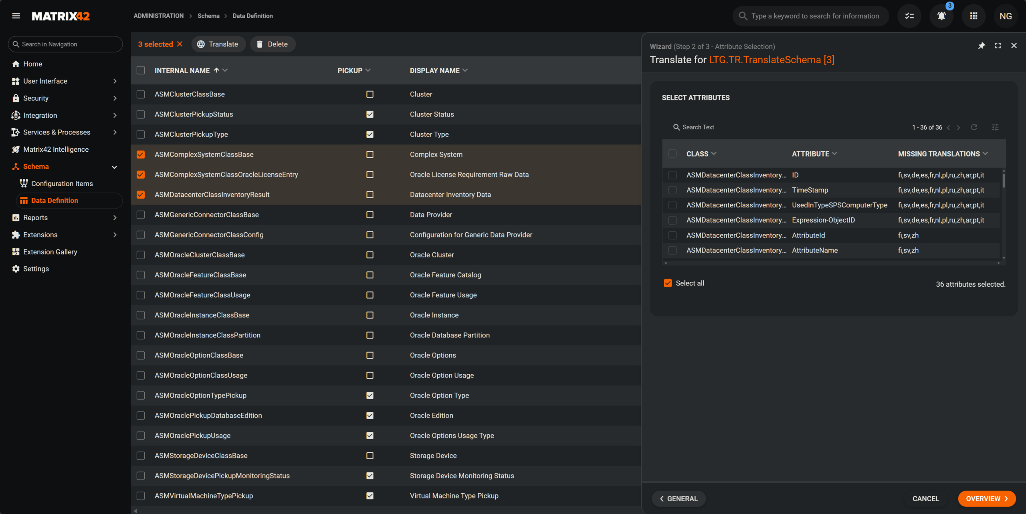Click the Configuration Items icon
Image resolution: width=1026 pixels, height=514 pixels.
(x=24, y=183)
